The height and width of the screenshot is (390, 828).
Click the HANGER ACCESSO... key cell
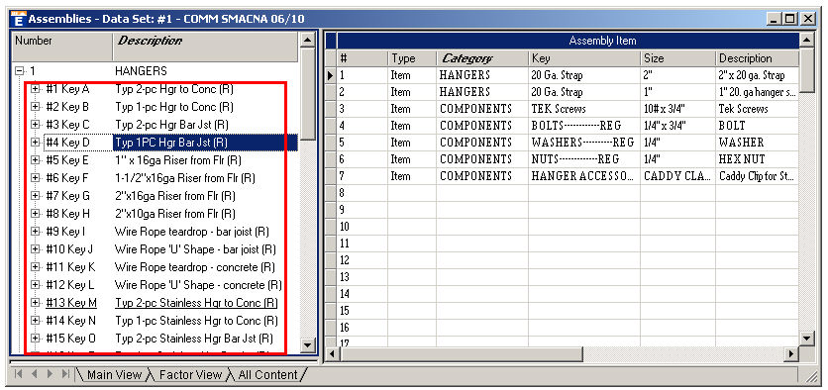tap(584, 176)
